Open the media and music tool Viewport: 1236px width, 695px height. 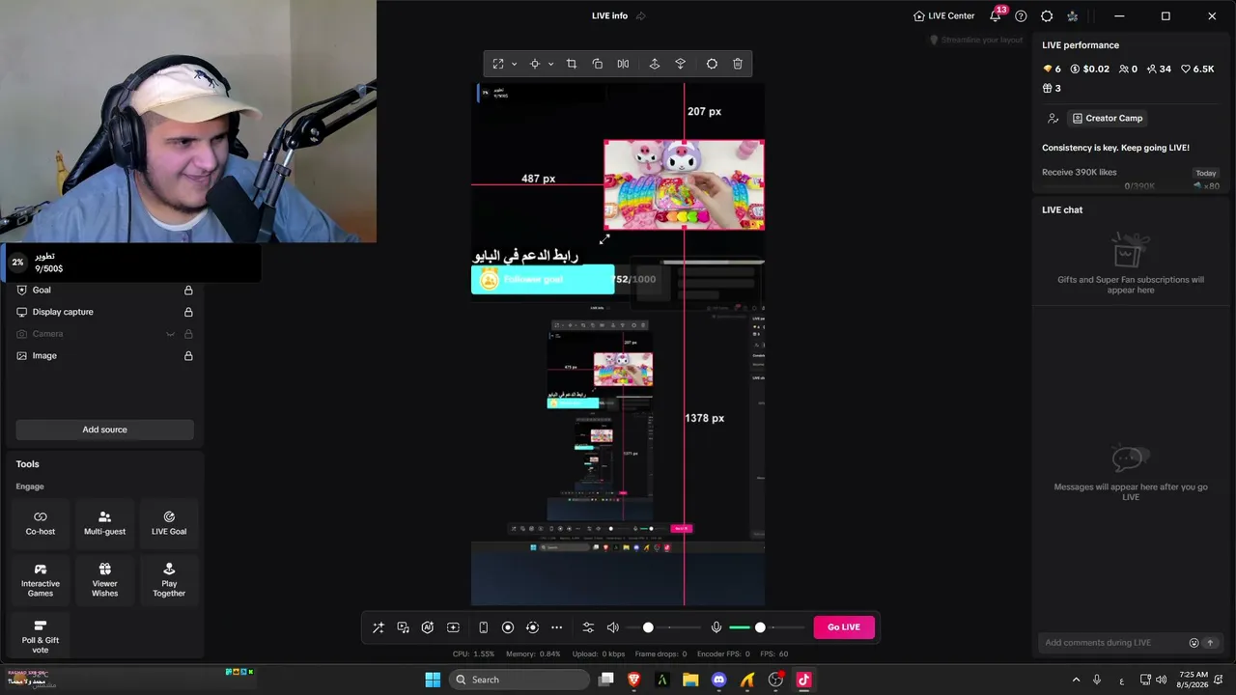pos(404,627)
